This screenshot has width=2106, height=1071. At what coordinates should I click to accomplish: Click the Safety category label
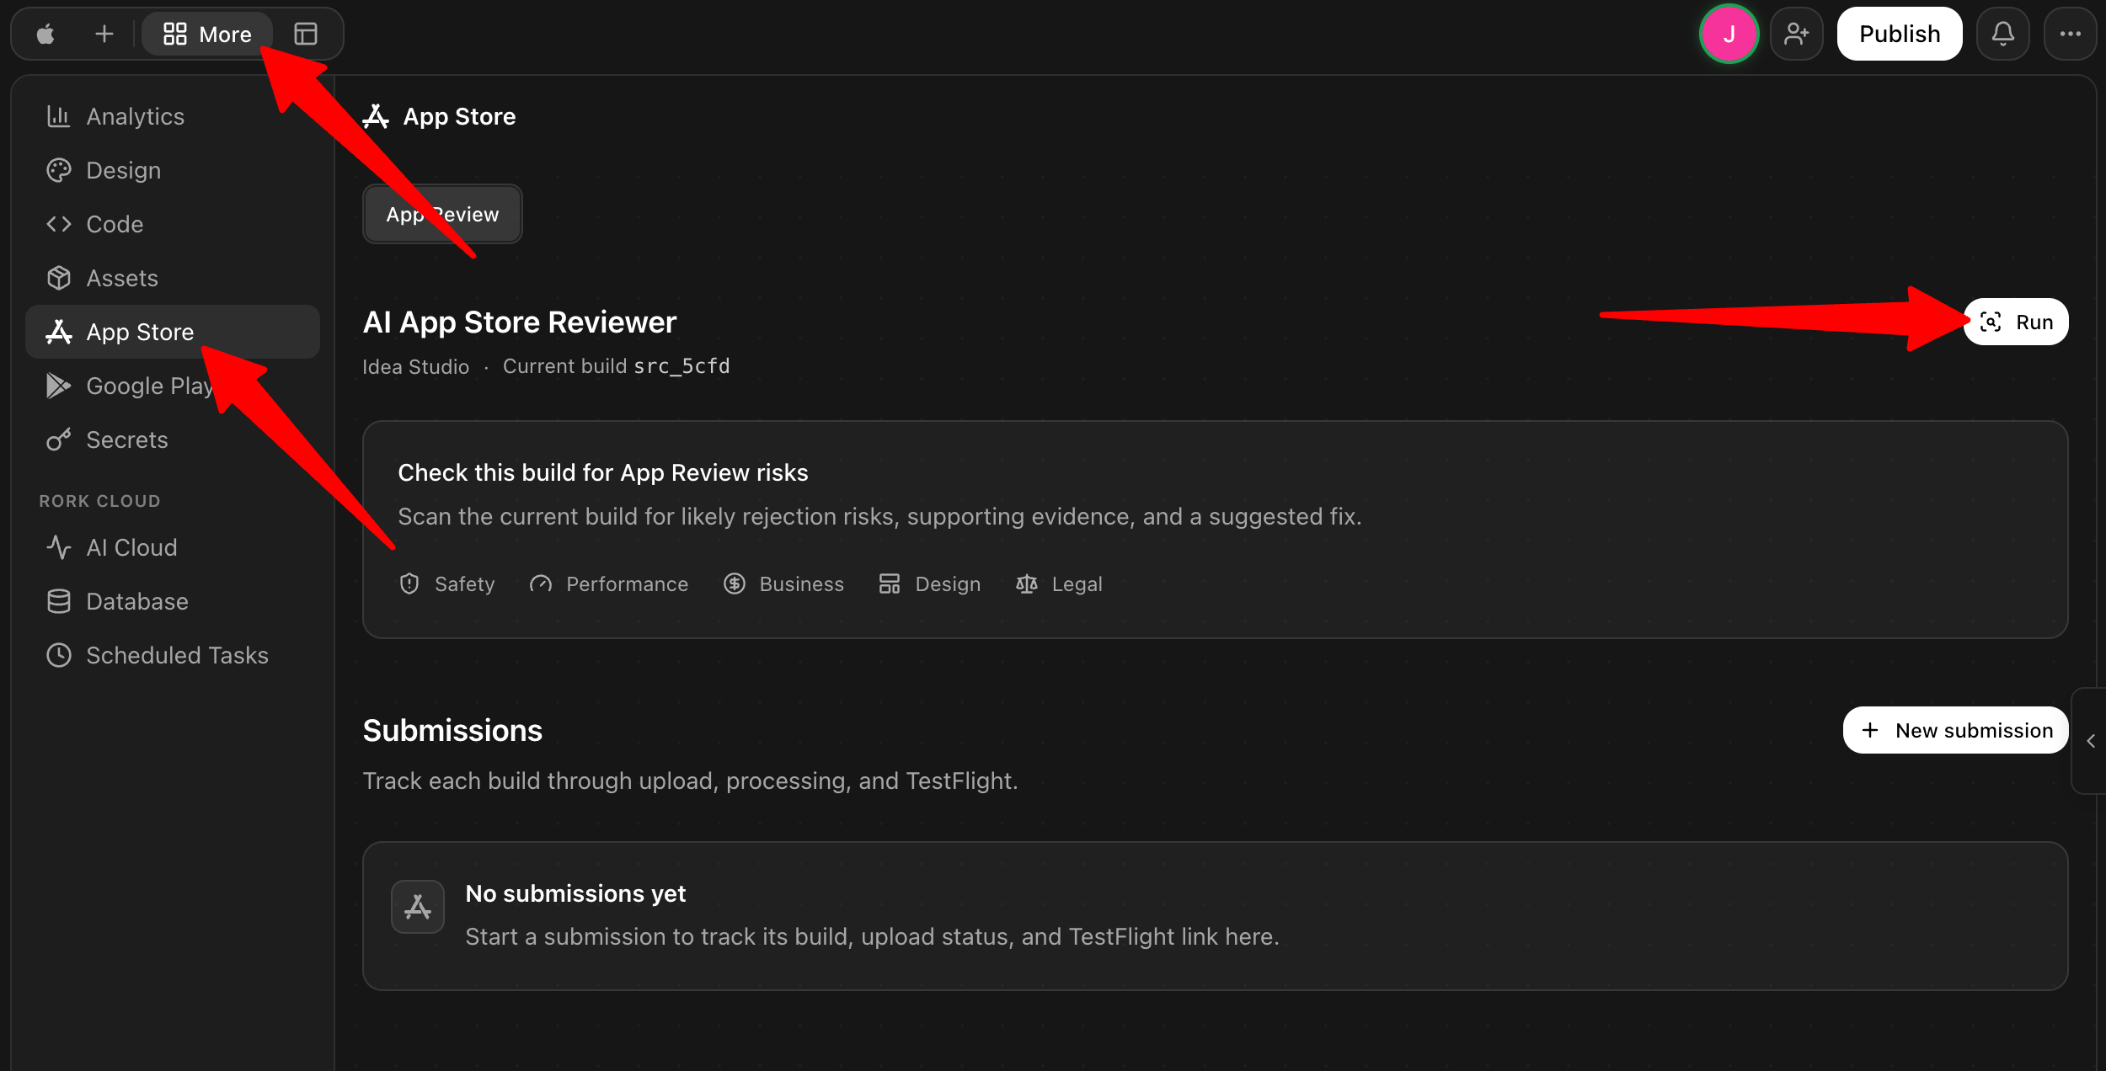(446, 583)
